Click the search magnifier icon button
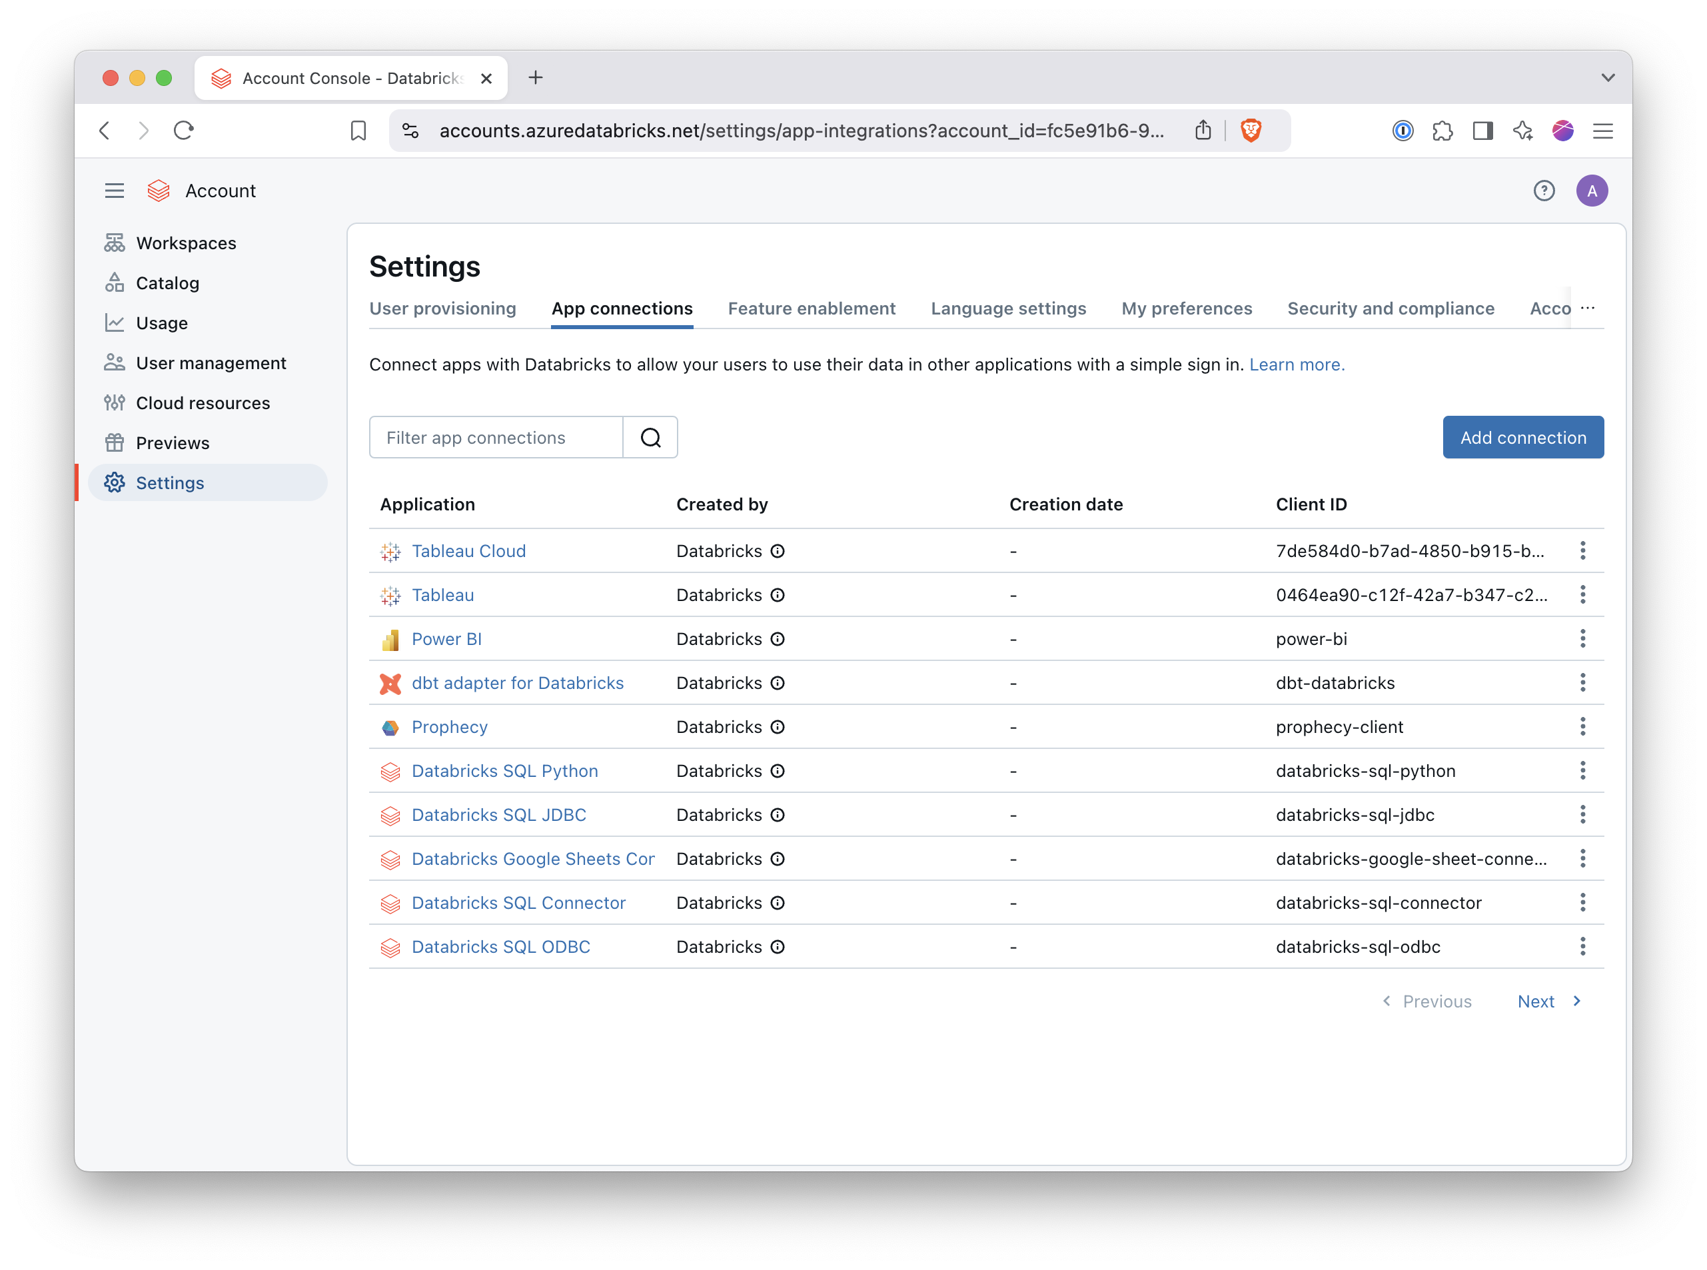This screenshot has height=1270, width=1707. click(650, 437)
